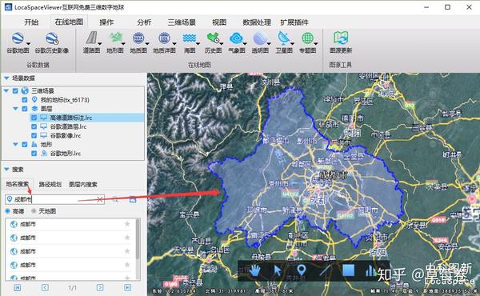480x296 pixels.
Task: Click the search results list scrollbar
Action: 138,239
